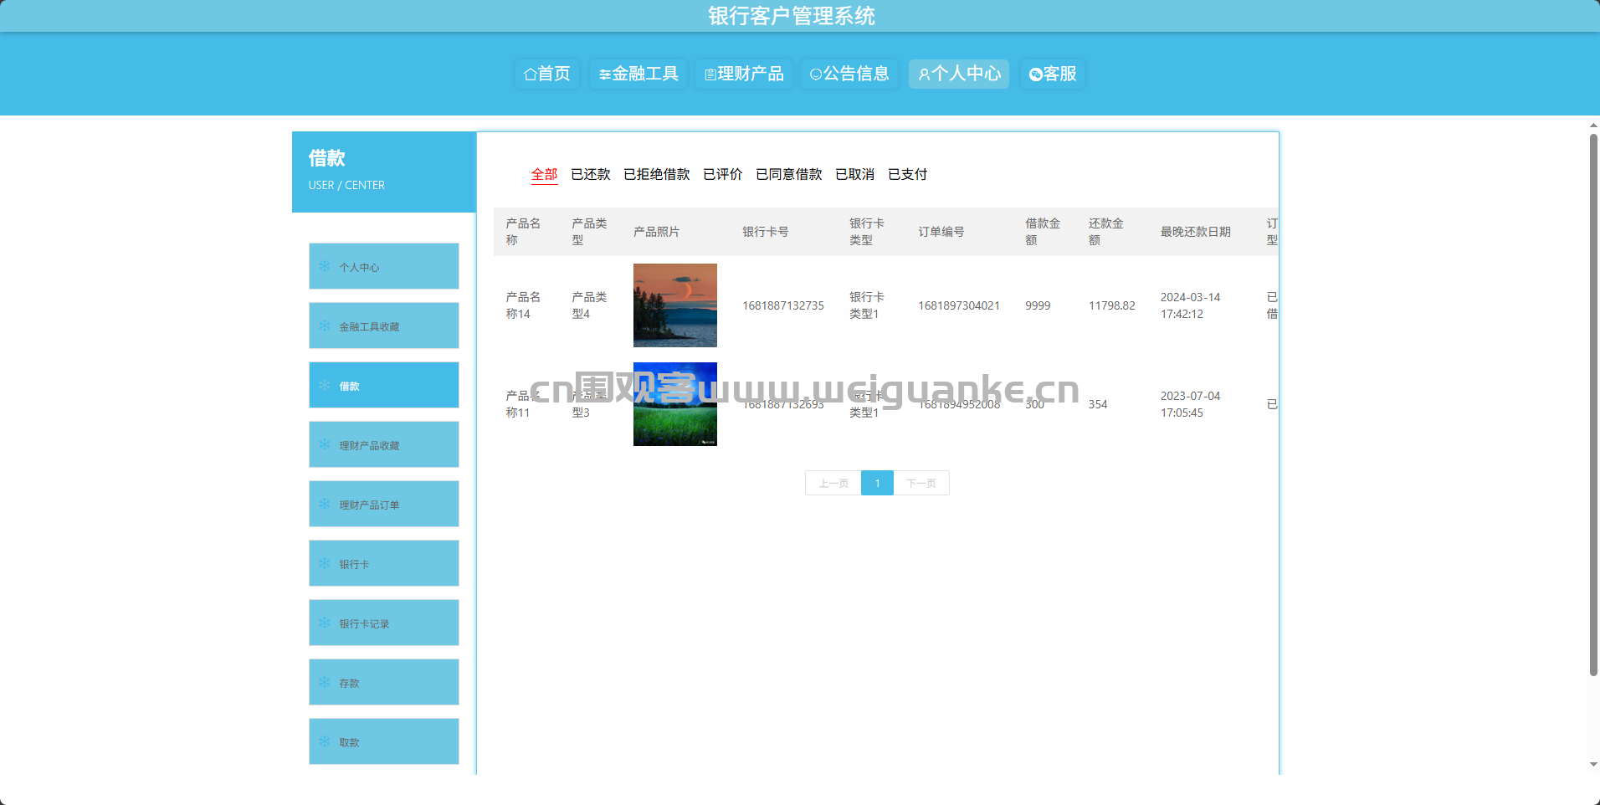Open 存款 in the sidebar
The height and width of the screenshot is (805, 1600).
pyautogui.click(x=384, y=682)
